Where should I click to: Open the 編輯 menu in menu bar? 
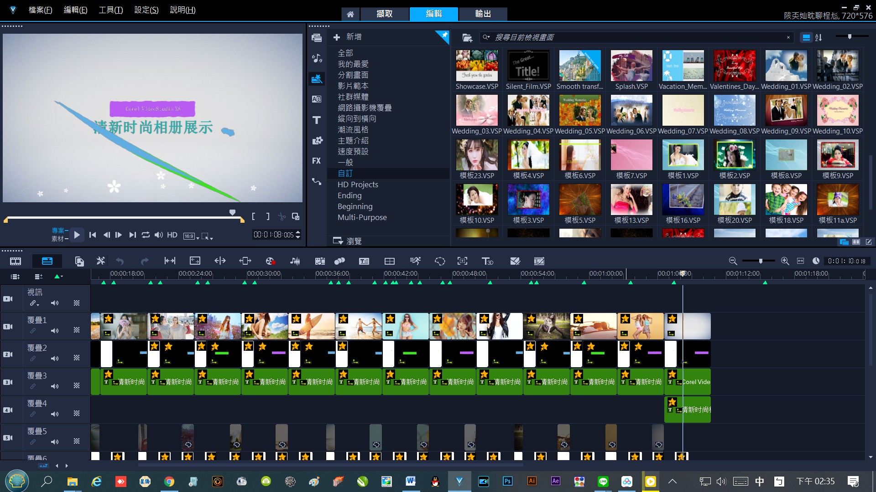point(75,10)
